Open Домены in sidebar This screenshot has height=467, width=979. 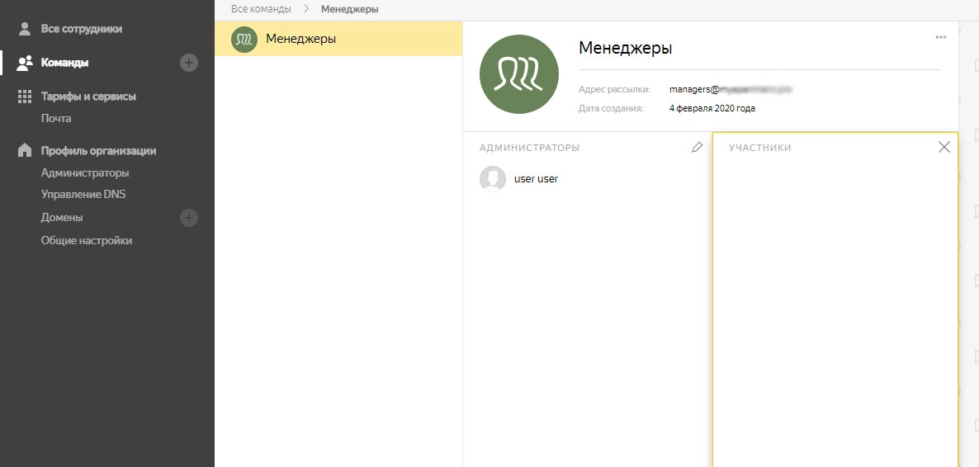tap(62, 217)
